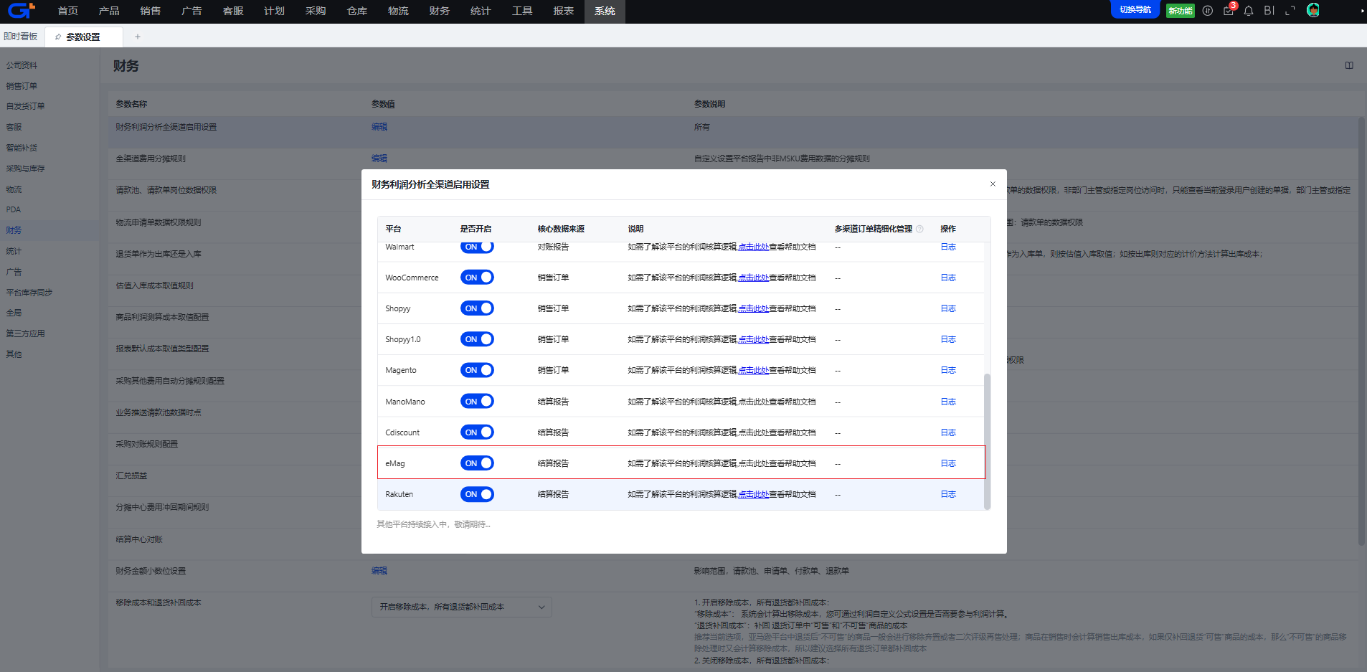This screenshot has height=672, width=1367.
Task: Select 销售订单 in the sidebar
Action: [22, 86]
